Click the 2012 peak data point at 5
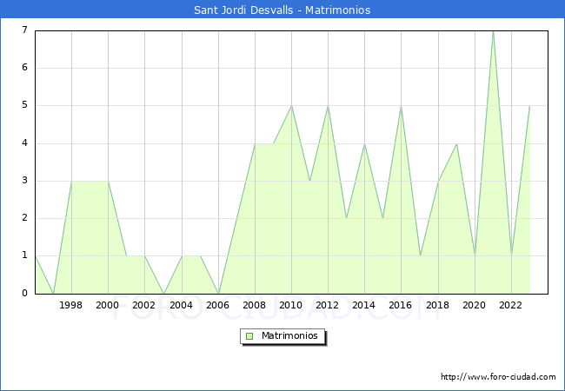 (328, 106)
